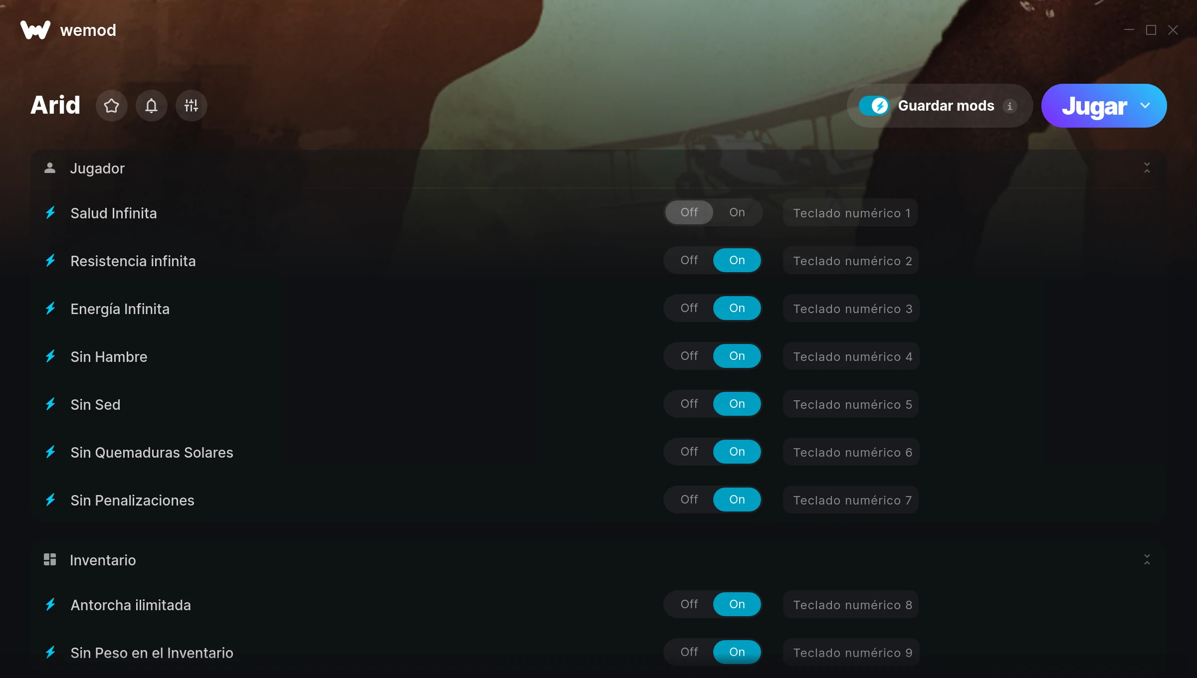This screenshot has height=678, width=1197.
Task: Collapse the Inventario section
Action: (1147, 560)
